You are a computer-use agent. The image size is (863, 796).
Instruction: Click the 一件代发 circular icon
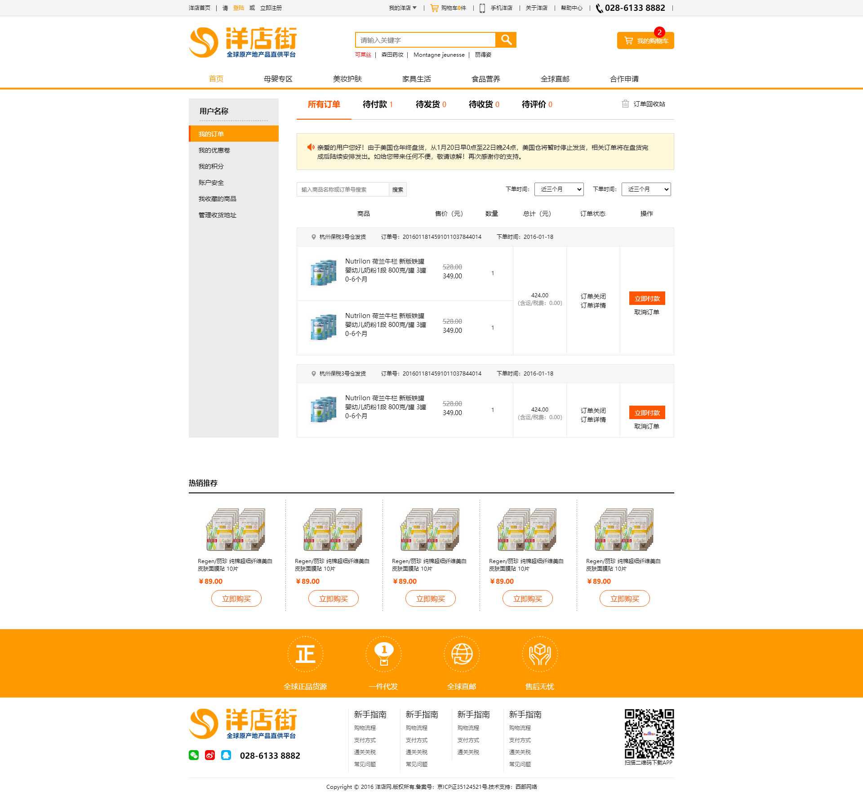tap(383, 654)
